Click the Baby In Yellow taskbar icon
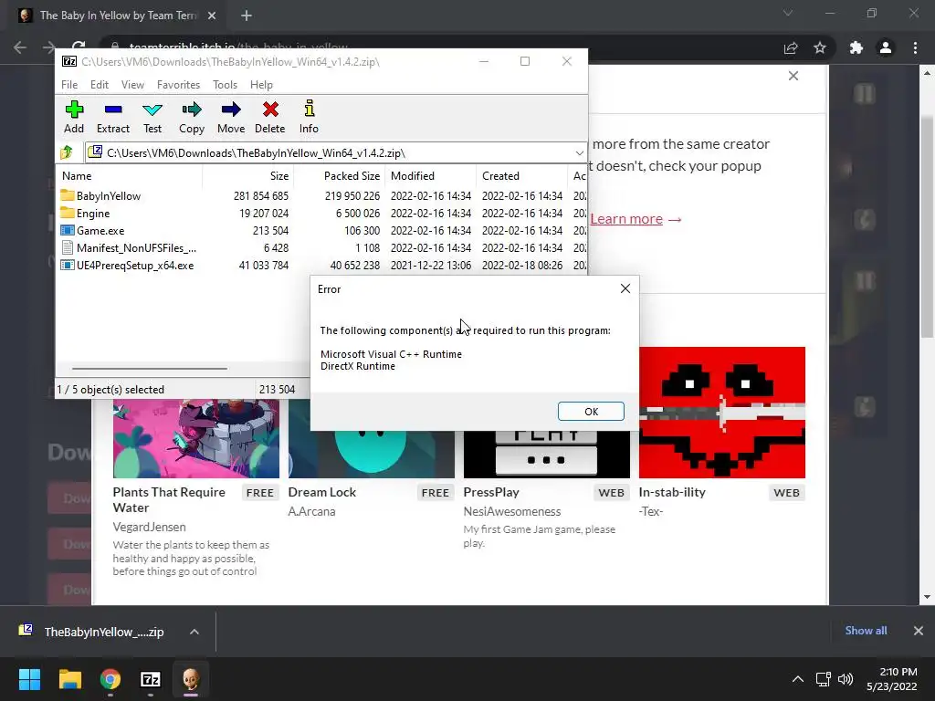Viewport: 935px width, 701px height. 191,679
